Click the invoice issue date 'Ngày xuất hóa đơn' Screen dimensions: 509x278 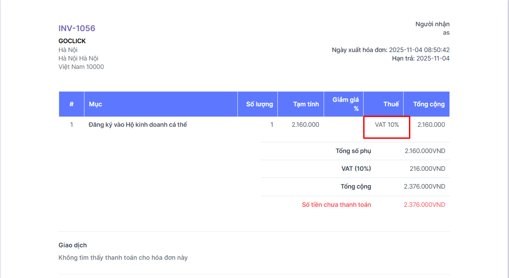tap(390, 50)
